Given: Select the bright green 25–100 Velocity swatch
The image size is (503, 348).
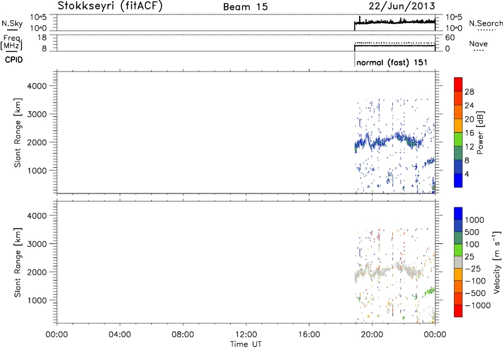Looking at the screenshot, I should pos(458,250).
